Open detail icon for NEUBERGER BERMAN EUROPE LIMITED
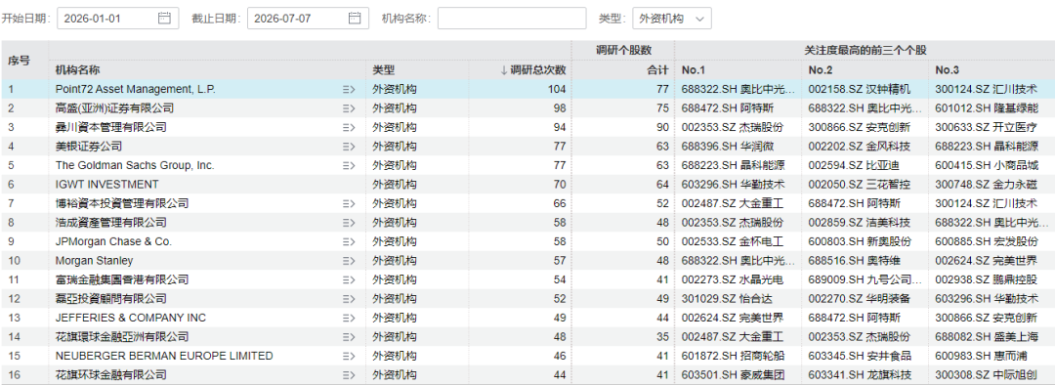Image resolution: width=1055 pixels, height=385 pixels. coord(348,356)
